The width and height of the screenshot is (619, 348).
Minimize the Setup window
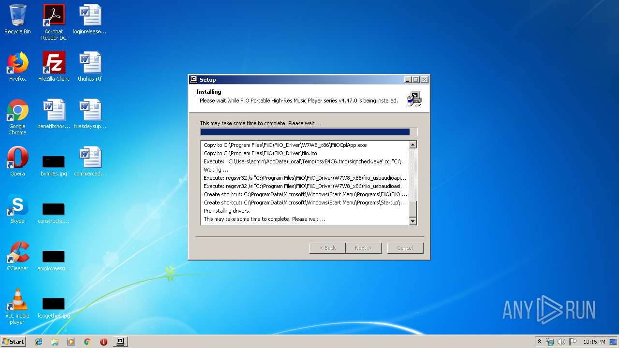point(408,80)
